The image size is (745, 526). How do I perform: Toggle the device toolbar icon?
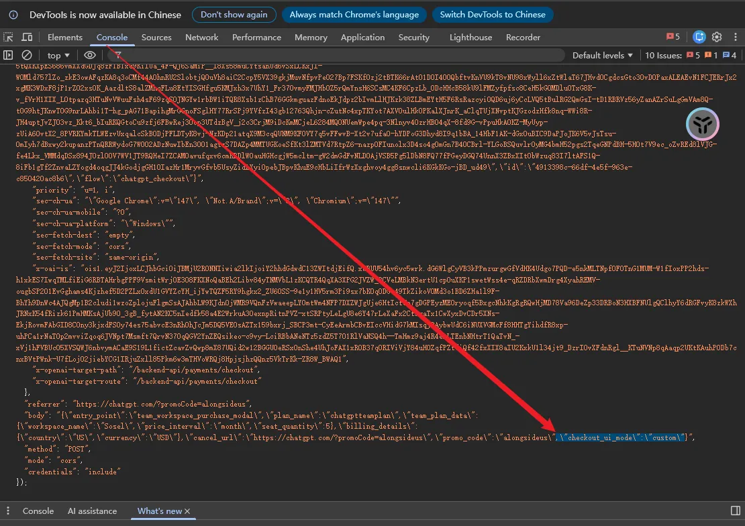click(x=27, y=37)
